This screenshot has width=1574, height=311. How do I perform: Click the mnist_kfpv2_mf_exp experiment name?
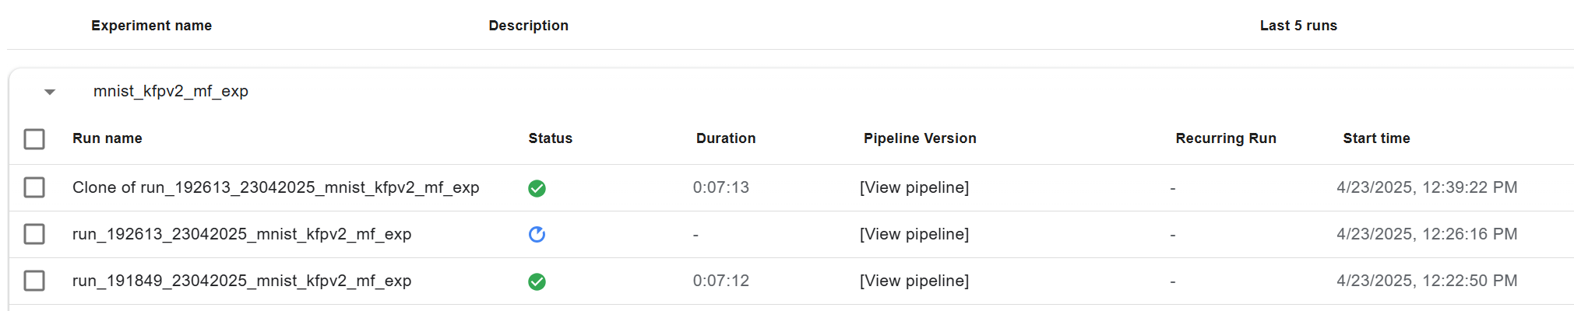click(x=171, y=91)
